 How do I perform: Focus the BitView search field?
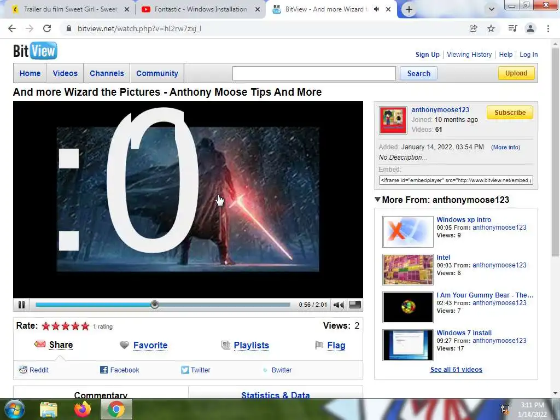(314, 73)
